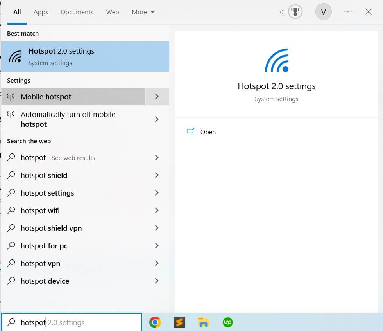Select hotspot shield vpn suggestion
The width and height of the screenshot is (383, 331).
click(73, 228)
